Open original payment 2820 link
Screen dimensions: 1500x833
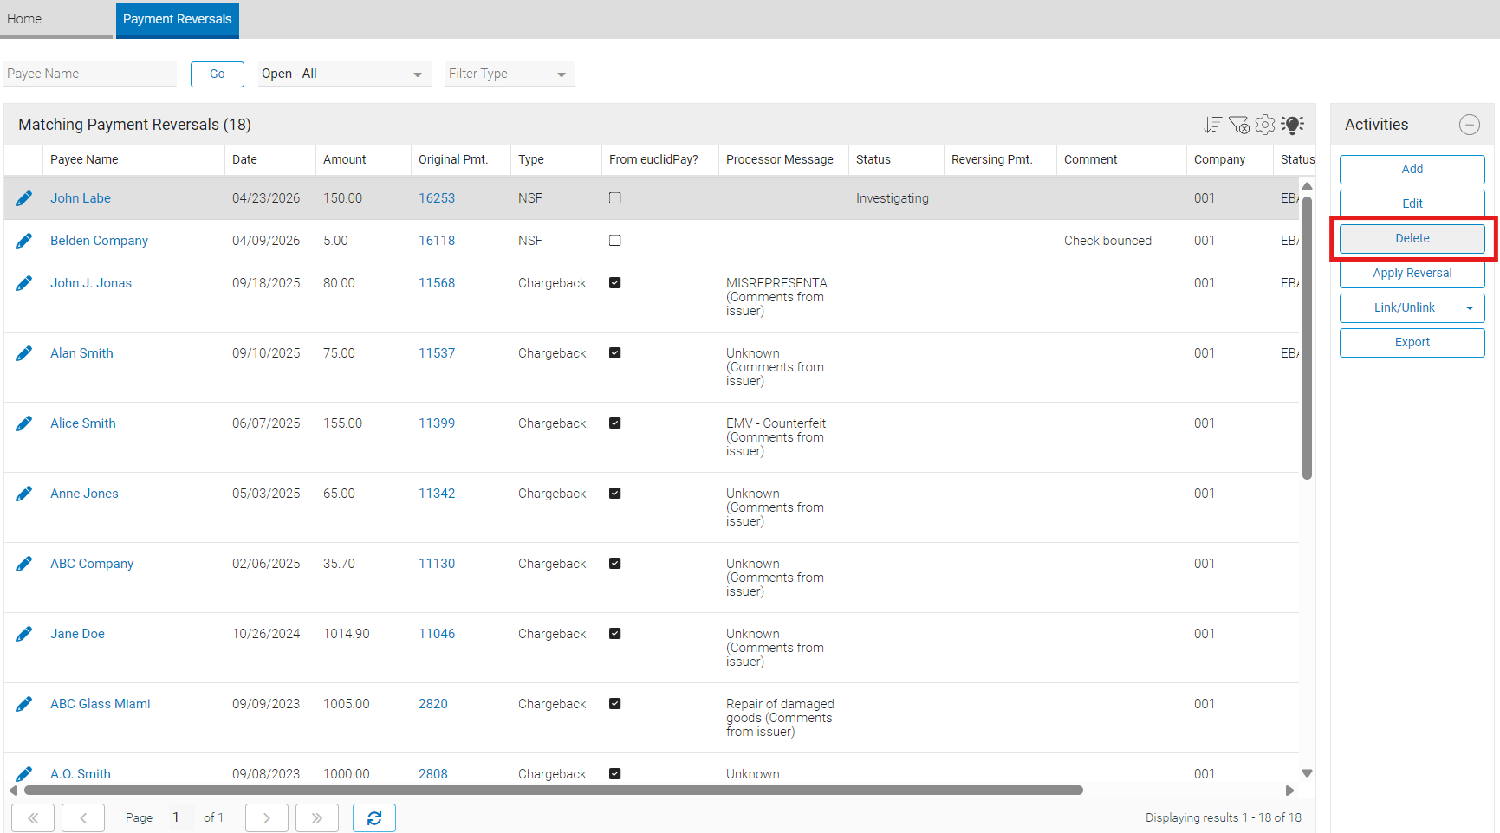click(433, 704)
